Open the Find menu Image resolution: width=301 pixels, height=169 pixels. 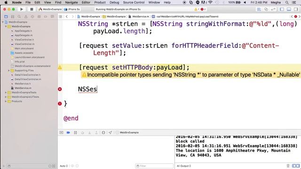[x=58, y=2]
